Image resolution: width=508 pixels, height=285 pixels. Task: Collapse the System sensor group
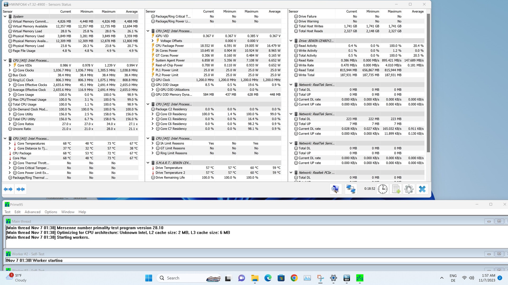(x=5, y=16)
